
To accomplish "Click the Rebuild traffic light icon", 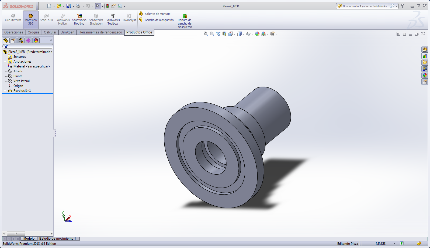I will pyautogui.click(x=107, y=6).
